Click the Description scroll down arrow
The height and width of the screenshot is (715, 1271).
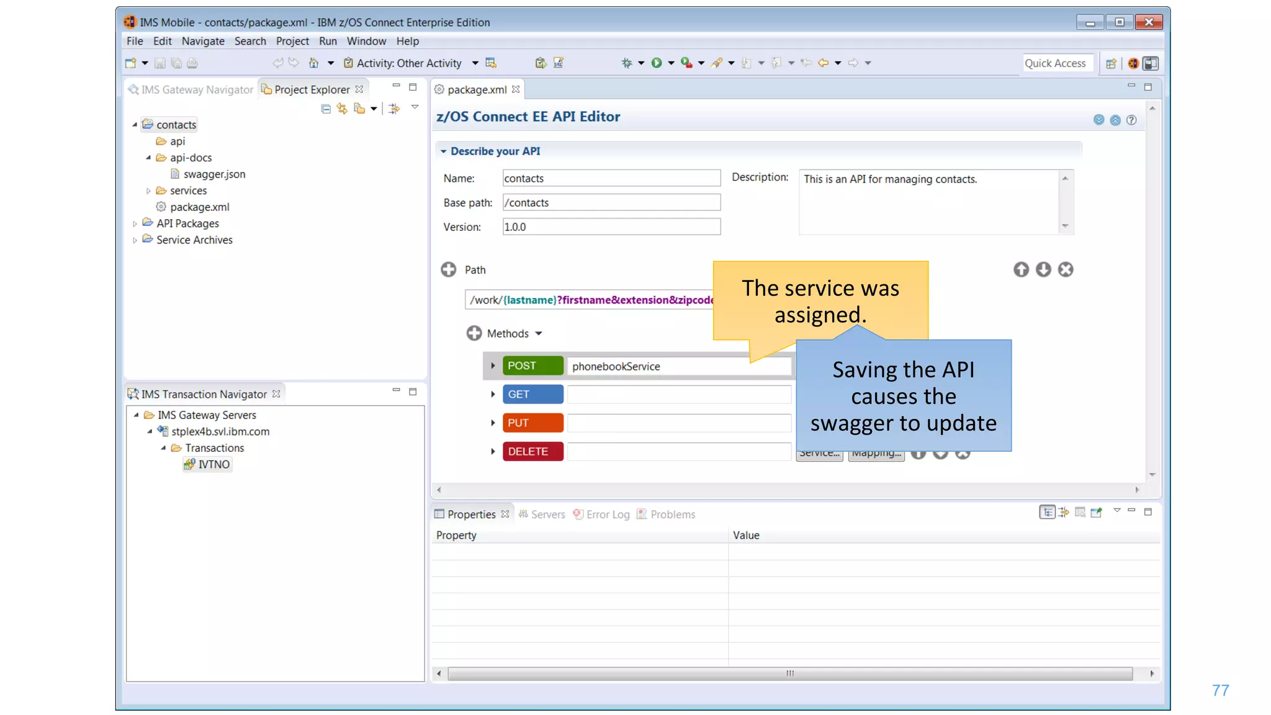(x=1065, y=226)
